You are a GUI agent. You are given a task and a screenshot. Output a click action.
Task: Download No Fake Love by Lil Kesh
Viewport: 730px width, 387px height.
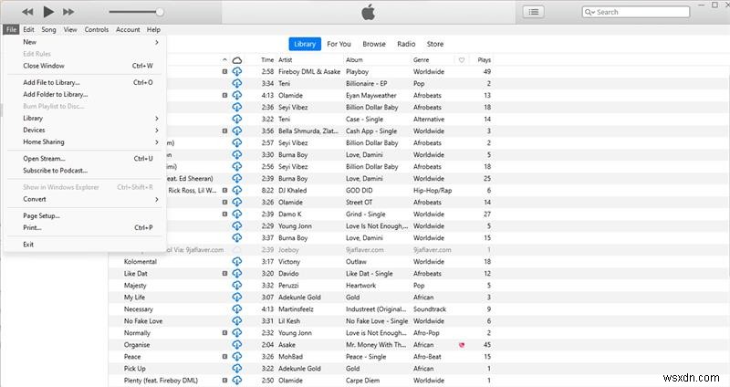coord(237,321)
